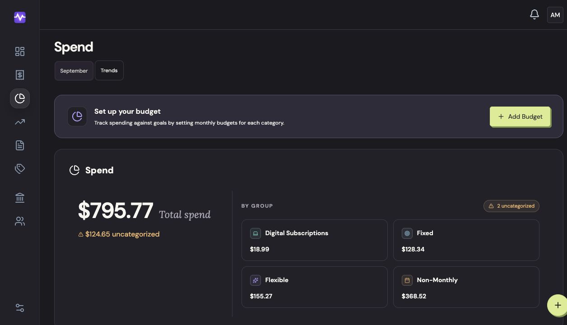Screen dimensions: 567x325
Task: Click the Add Budget button
Action: click(520, 116)
